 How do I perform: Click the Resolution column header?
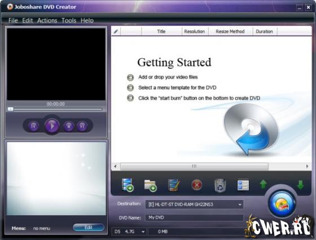coord(195,32)
